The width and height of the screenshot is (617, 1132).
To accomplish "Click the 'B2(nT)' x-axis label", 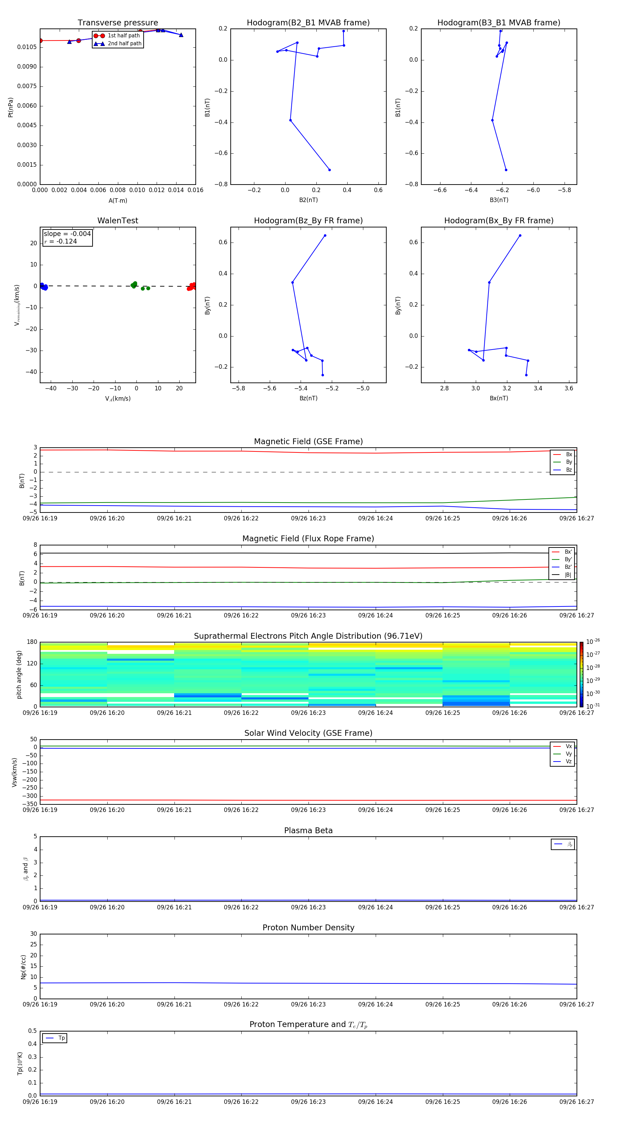I will (x=308, y=200).
